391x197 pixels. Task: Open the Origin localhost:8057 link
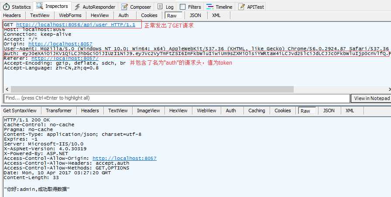(x=60, y=44)
